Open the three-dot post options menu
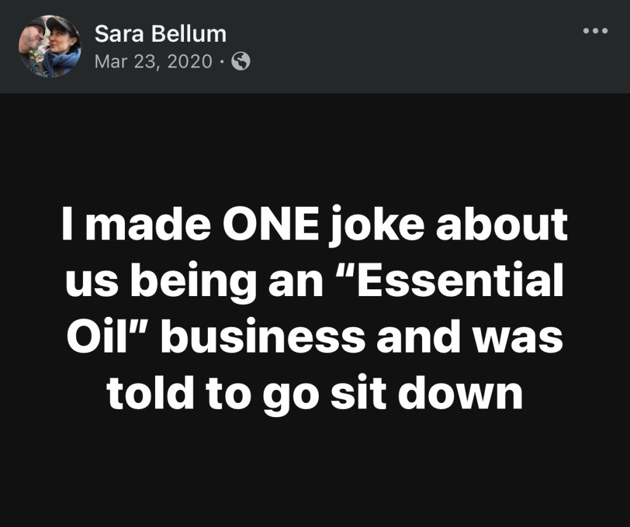 point(596,30)
